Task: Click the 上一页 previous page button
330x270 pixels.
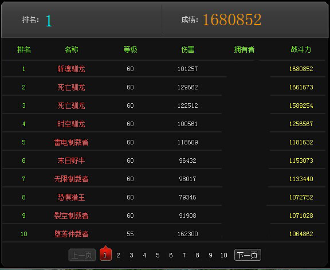Action: pos(82,255)
